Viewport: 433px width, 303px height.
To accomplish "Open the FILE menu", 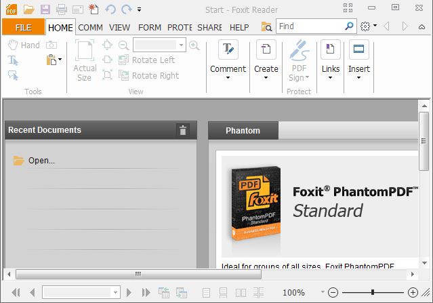I will (23, 27).
